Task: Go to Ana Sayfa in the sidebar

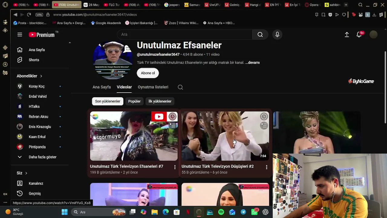Action: coord(37,50)
